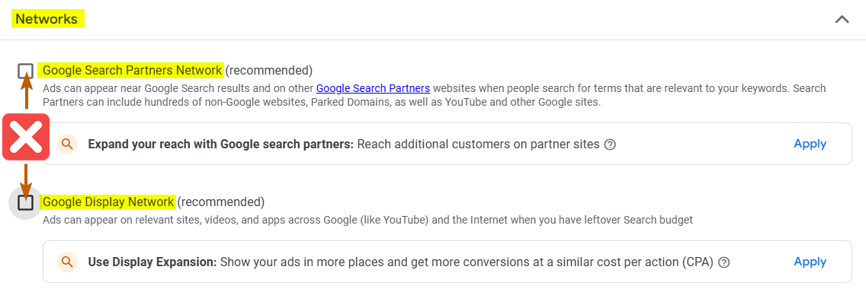Open the Google Search Partners hyperlink

click(373, 88)
